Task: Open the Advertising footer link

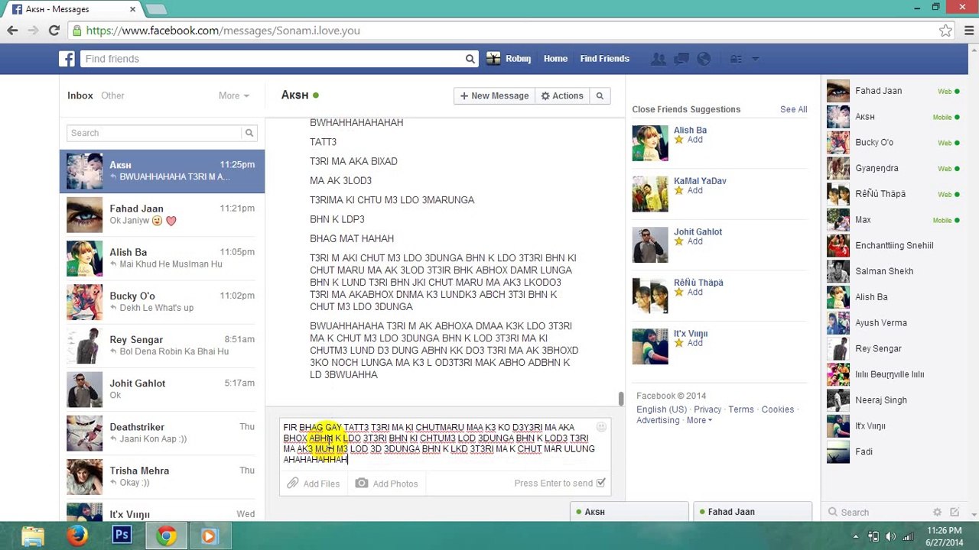Action: pos(658,420)
